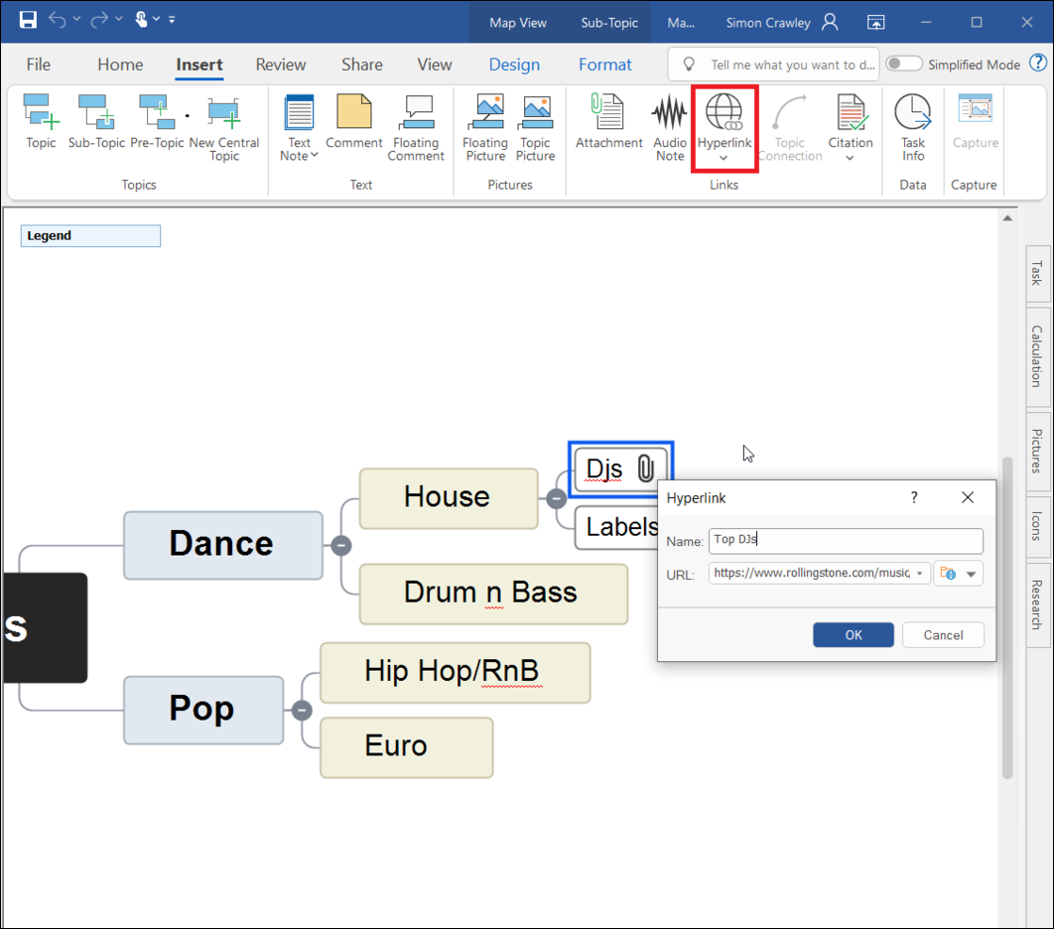Insert an Audio Note

[669, 114]
